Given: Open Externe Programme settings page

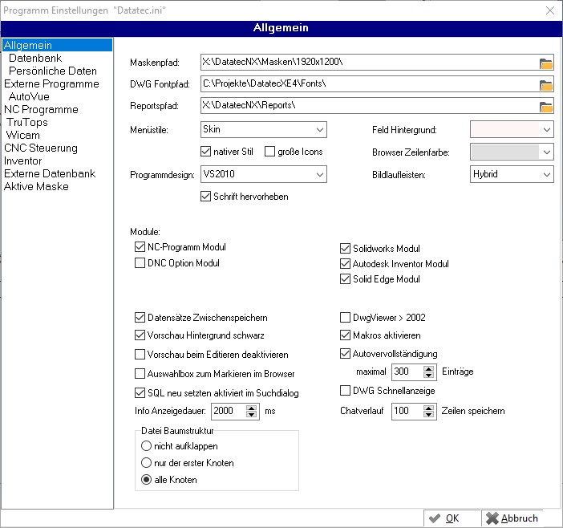Looking at the screenshot, I should pos(51,83).
